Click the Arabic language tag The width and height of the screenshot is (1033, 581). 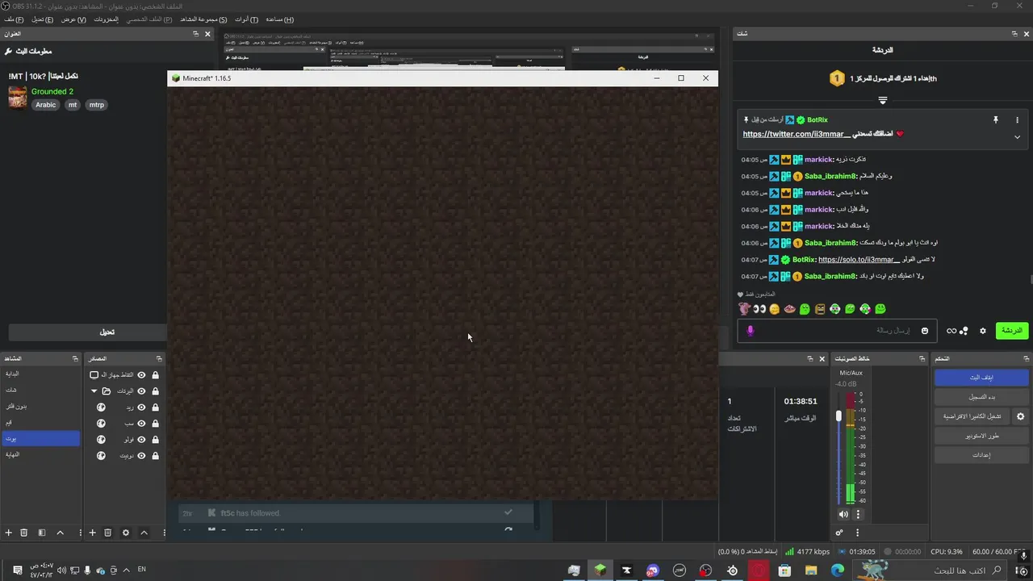46,105
